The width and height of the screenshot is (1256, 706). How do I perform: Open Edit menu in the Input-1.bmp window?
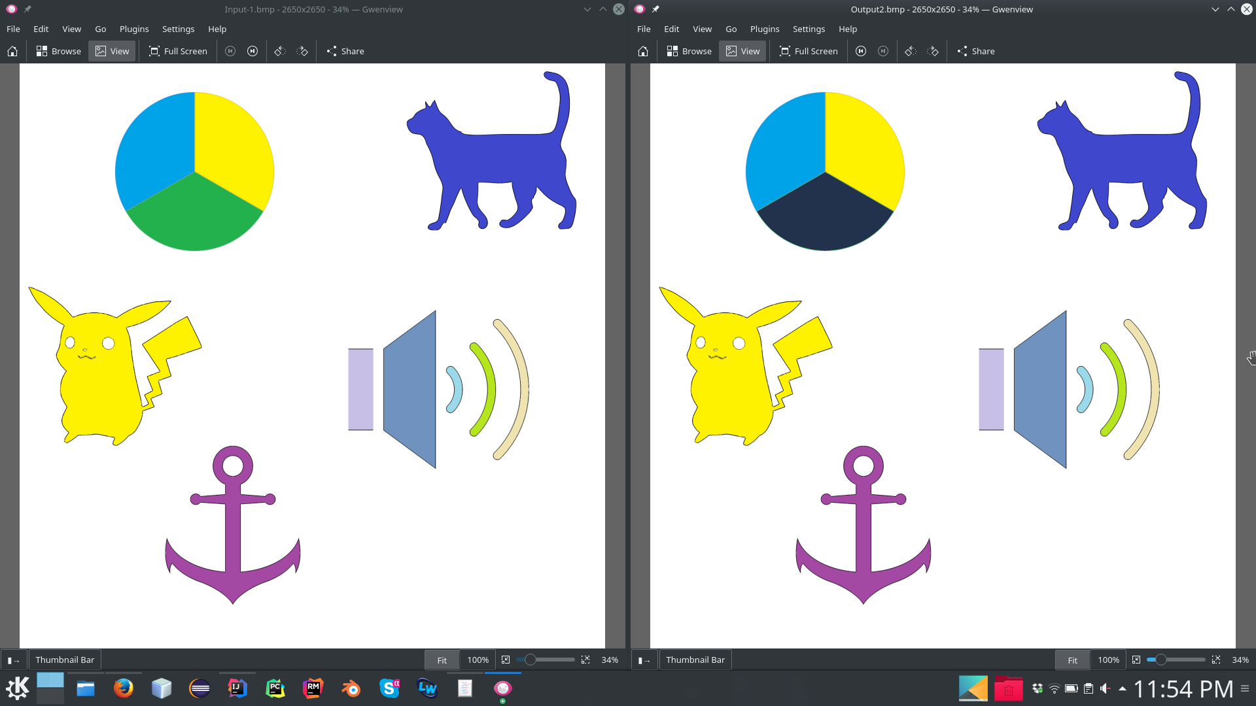[x=41, y=29]
